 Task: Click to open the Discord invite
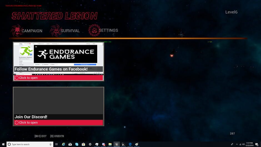[x=58, y=123]
